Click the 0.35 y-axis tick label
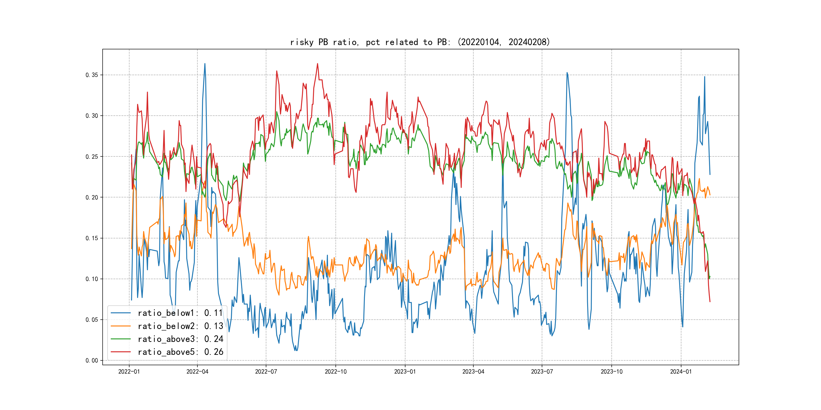Screen dimensions: 821x410 [92, 75]
